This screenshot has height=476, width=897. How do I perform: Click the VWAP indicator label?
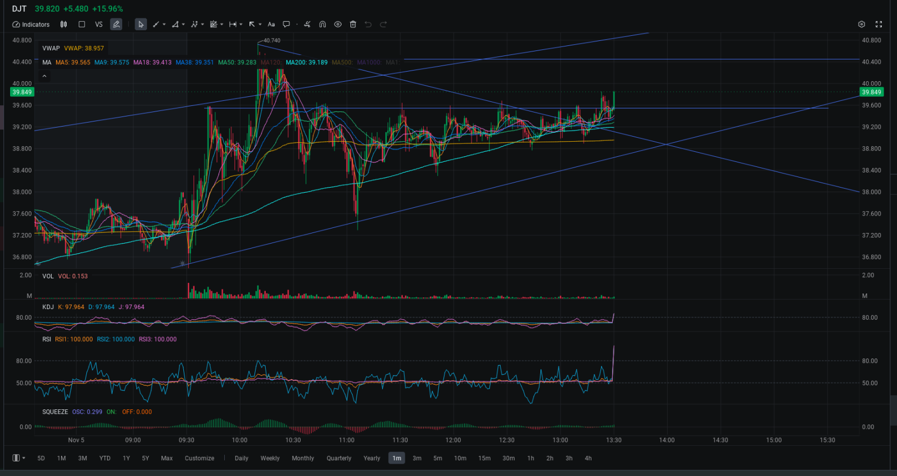click(51, 48)
